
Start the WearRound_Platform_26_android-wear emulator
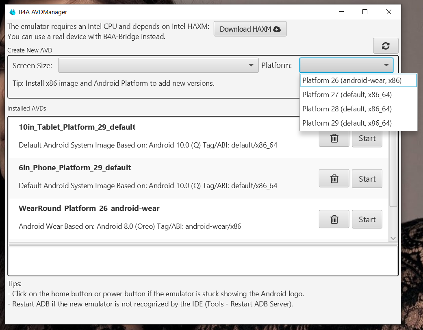coord(367,219)
